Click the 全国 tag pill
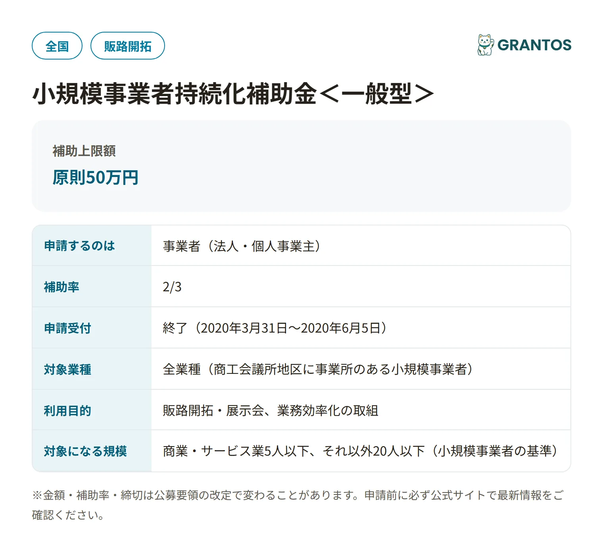This screenshot has width=603, height=535. coord(57,46)
